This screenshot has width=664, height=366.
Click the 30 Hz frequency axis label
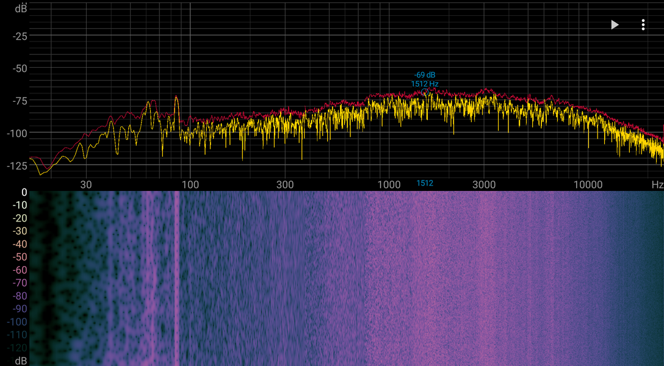coord(86,184)
